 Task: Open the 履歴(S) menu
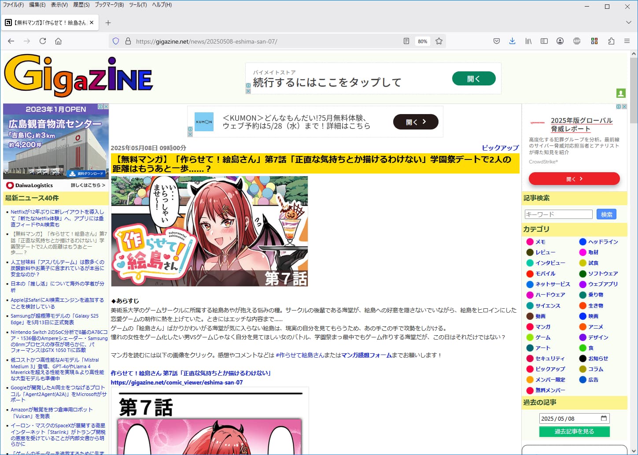81,5
